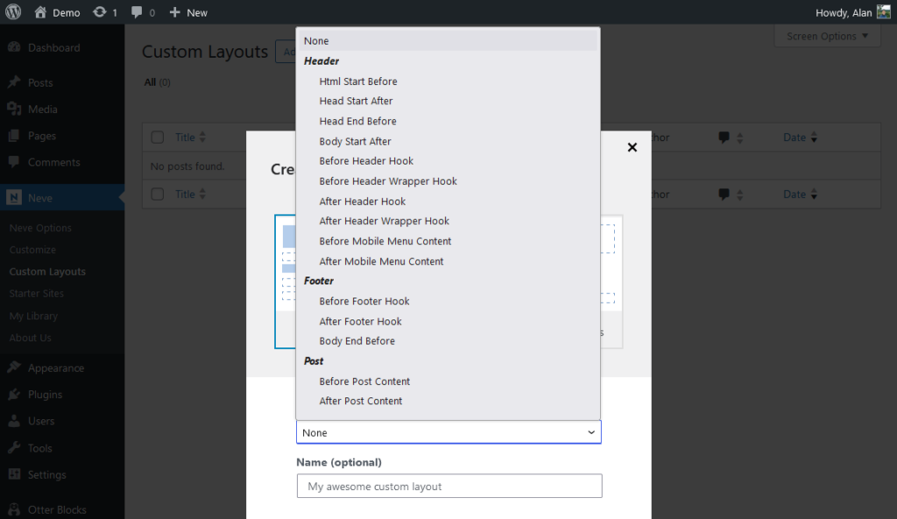
Task: Focus the Name (optional) input field
Action: 449,486
